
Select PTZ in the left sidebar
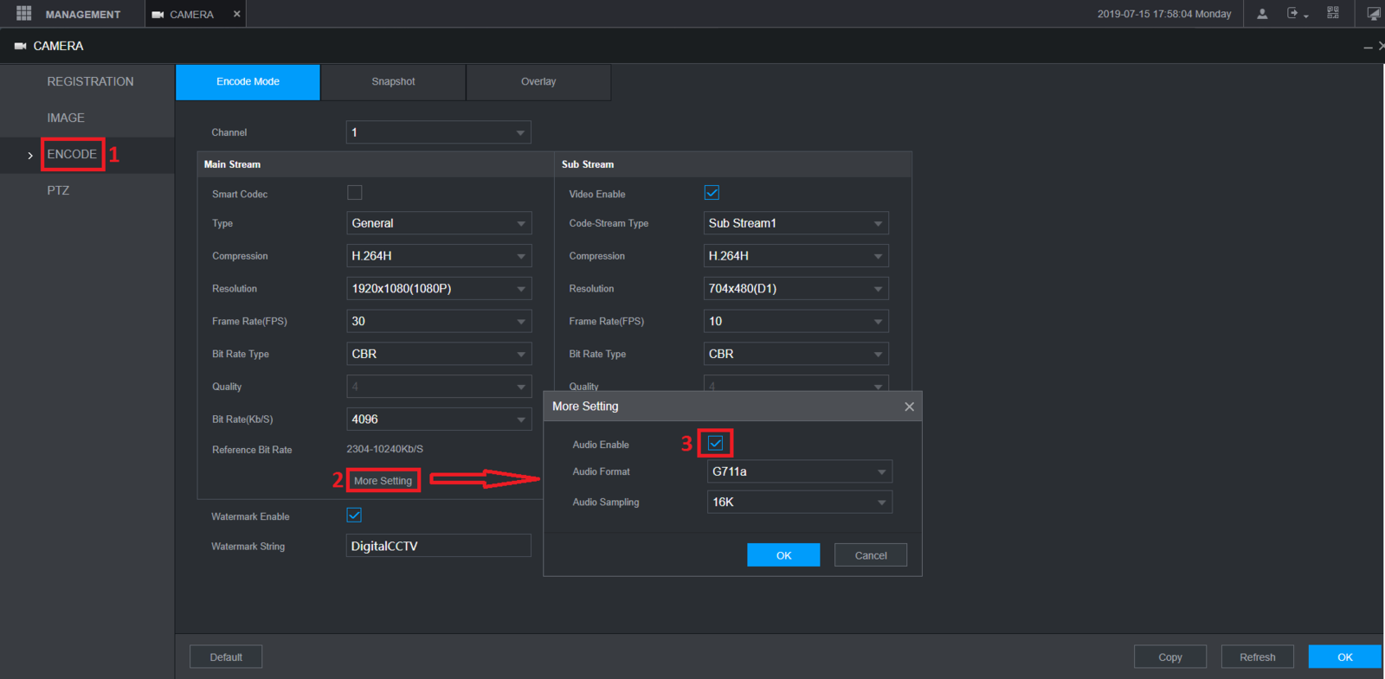58,190
